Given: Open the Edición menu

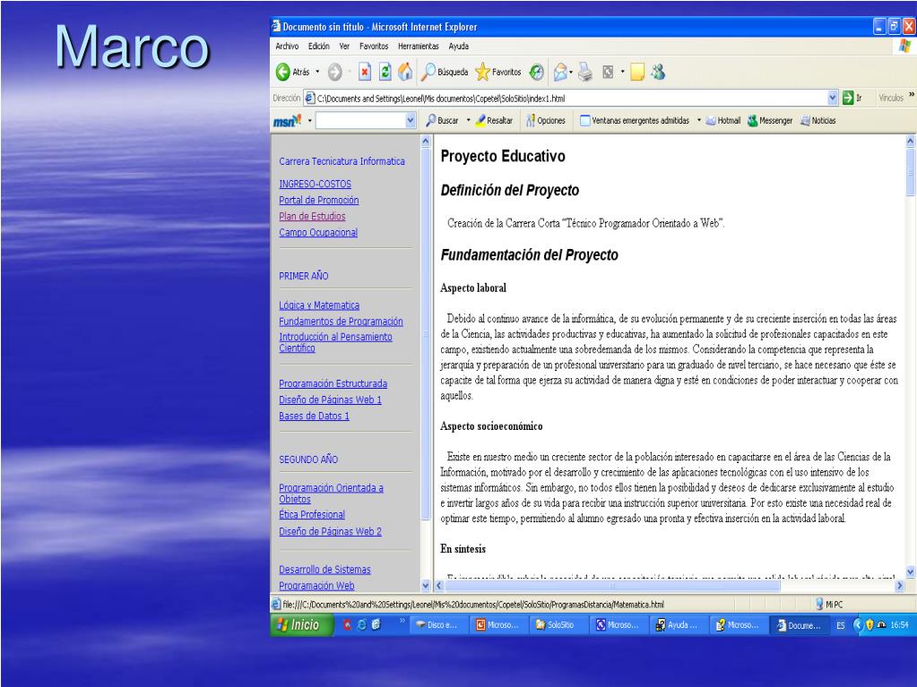Looking at the screenshot, I should coord(319,47).
